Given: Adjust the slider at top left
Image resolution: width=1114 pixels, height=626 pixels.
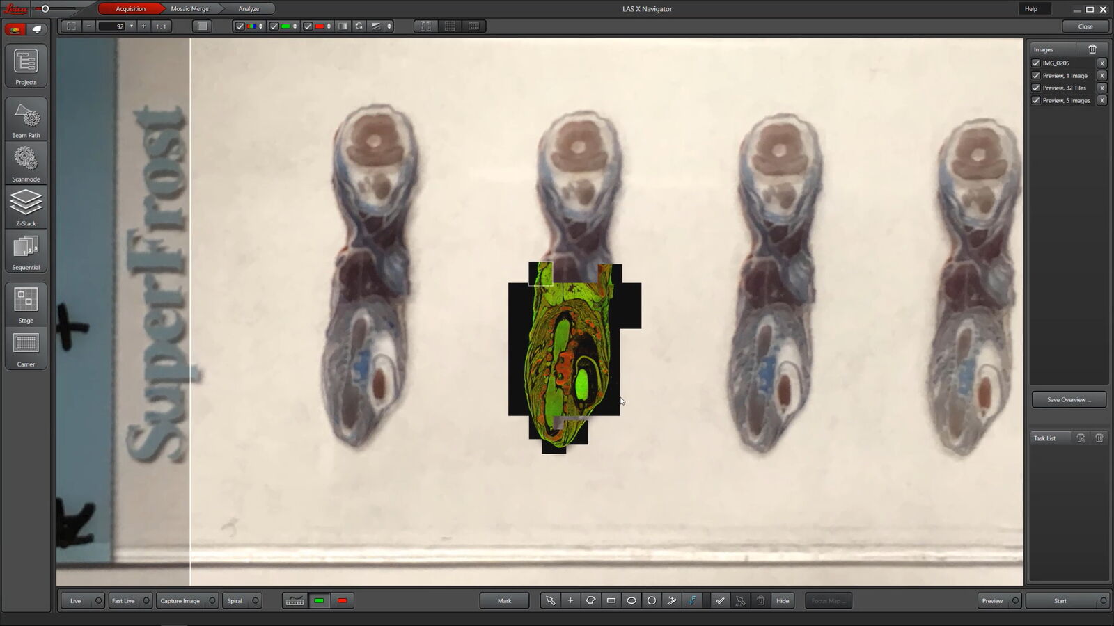Looking at the screenshot, I should click(x=45, y=9).
